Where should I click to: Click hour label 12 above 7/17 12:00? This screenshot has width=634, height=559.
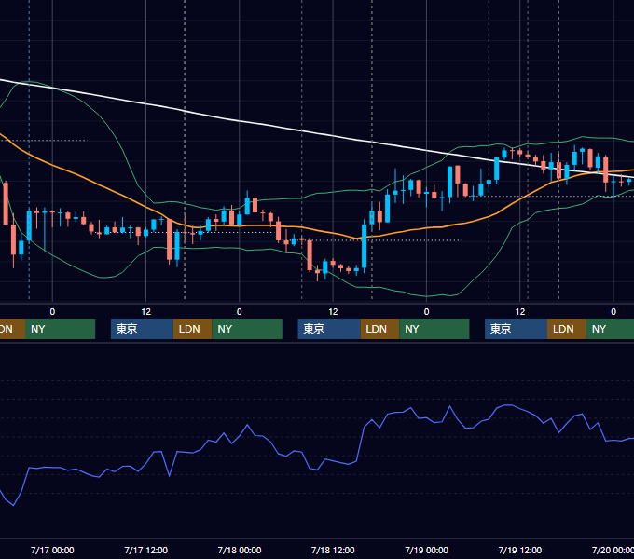click(146, 312)
